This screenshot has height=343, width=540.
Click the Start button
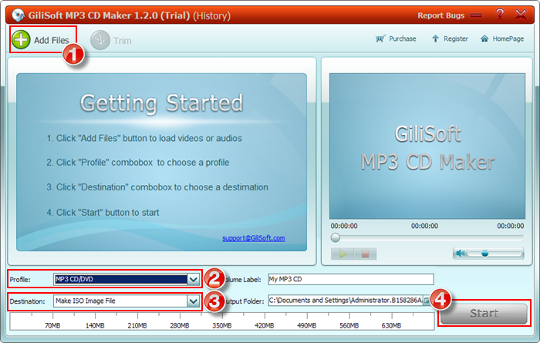[484, 314]
